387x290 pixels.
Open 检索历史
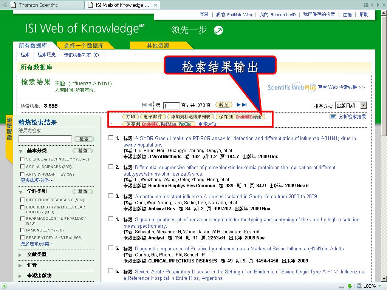click(x=46, y=55)
